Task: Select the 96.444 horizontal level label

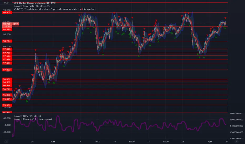Action: [7, 85]
